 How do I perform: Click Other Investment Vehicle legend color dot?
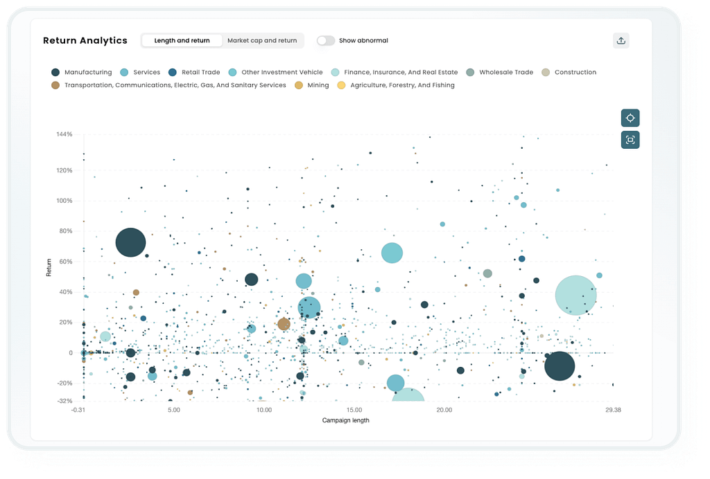click(x=233, y=72)
